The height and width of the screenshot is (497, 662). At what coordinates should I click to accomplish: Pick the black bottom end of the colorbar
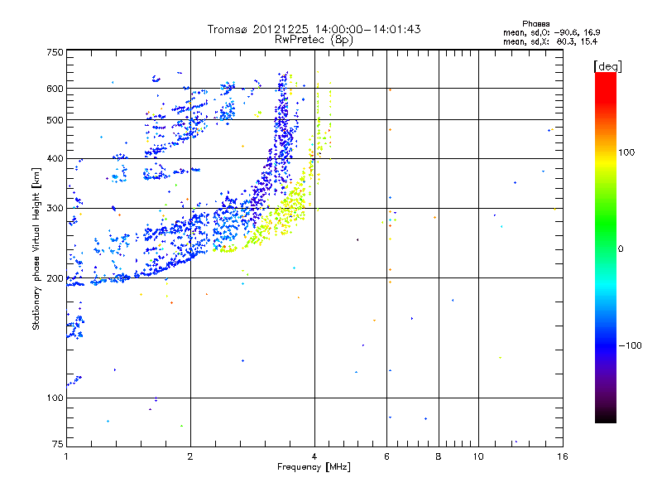coord(606,417)
